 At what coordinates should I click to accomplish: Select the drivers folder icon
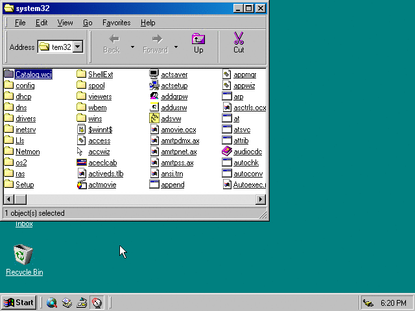[8, 118]
